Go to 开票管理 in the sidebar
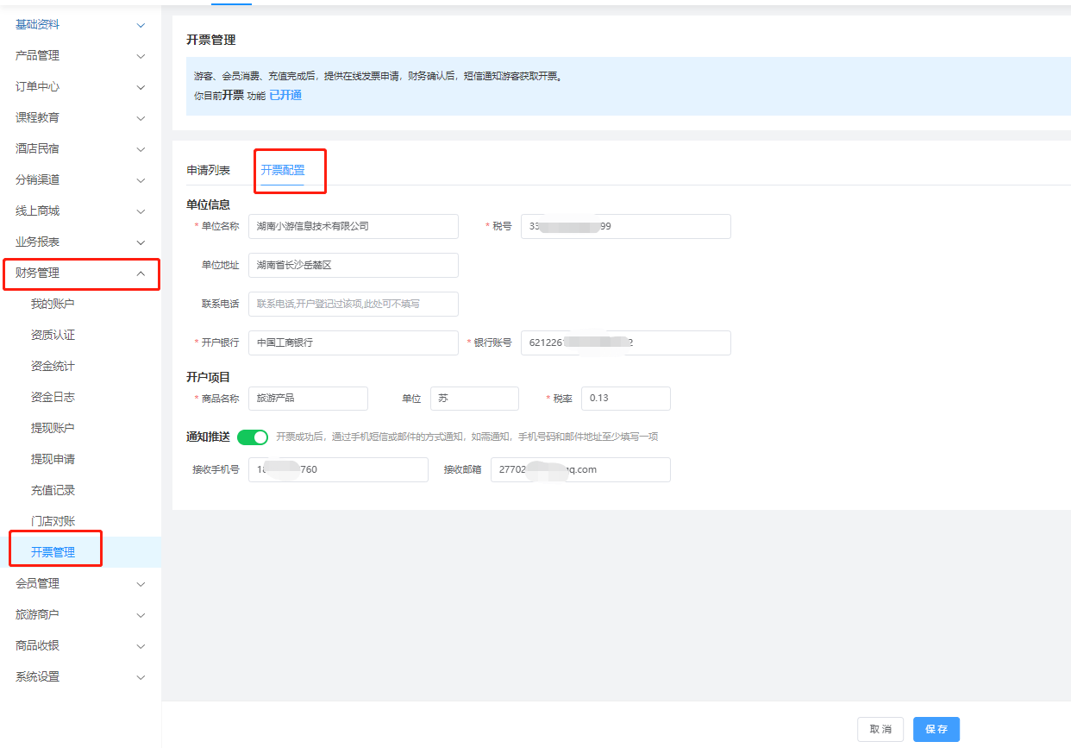 click(x=53, y=552)
